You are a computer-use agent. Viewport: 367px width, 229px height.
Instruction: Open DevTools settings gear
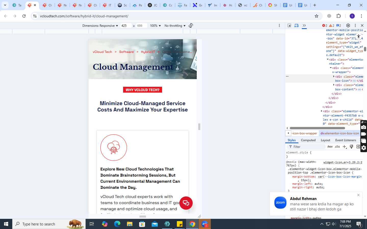[x=348, y=25]
